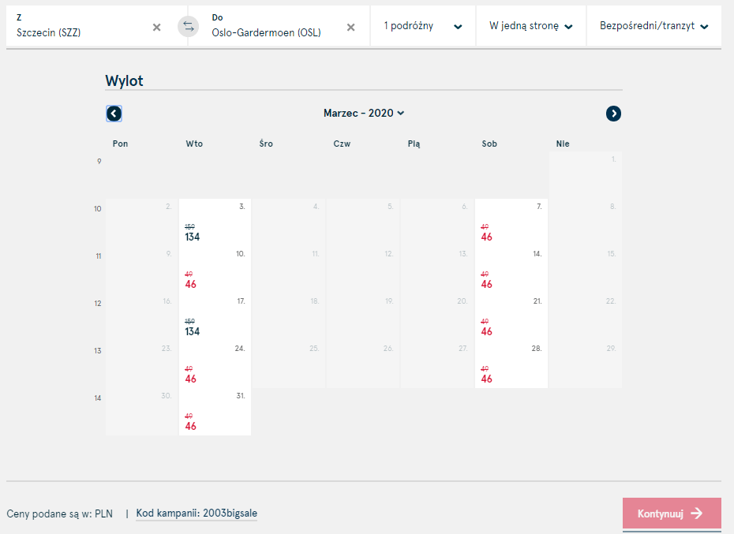Click the Nie weekday column header
Viewport: 734px width, 534px height.
click(x=563, y=144)
